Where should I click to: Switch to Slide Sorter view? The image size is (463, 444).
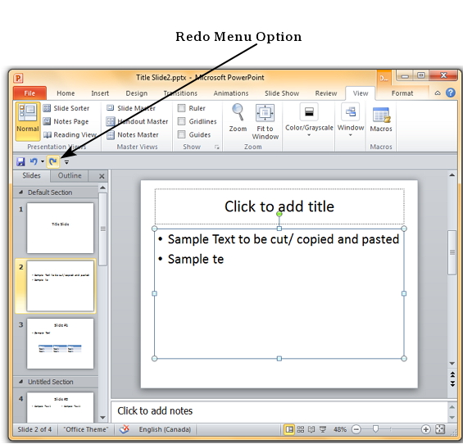(66, 108)
